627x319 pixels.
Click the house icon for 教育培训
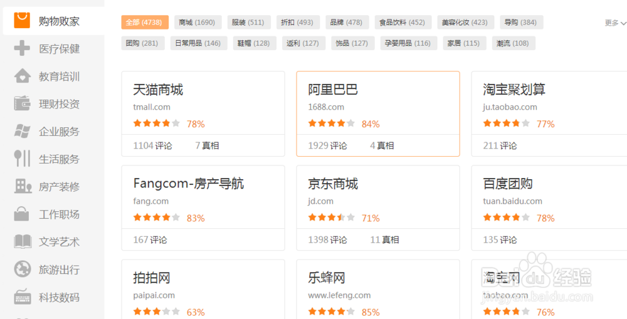[x=22, y=76]
